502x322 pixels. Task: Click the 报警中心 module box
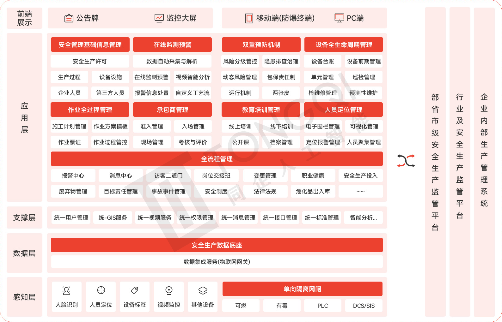pos(73,176)
